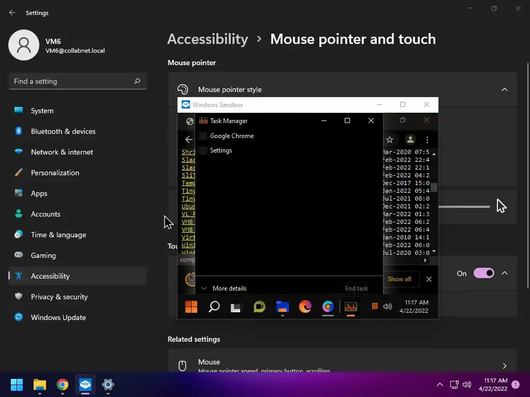530x397 pixels.
Task: Click the 'Shri' link in sandbox listing
Action: [x=188, y=152]
